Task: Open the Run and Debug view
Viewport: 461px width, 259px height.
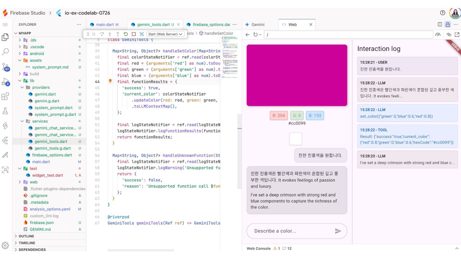Action: coord(5,82)
